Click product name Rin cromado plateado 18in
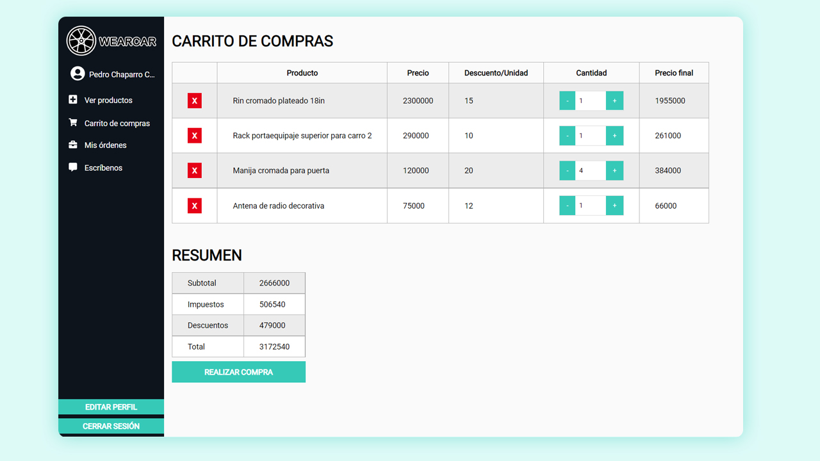The height and width of the screenshot is (461, 820). (279, 101)
